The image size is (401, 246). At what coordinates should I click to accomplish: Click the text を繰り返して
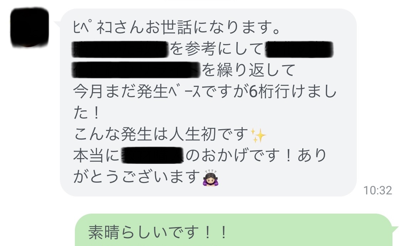tap(248, 70)
